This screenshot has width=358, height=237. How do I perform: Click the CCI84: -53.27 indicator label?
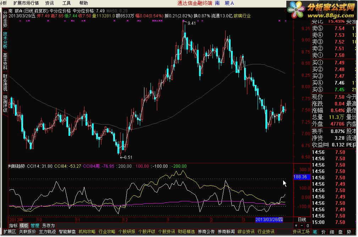(x=67, y=166)
